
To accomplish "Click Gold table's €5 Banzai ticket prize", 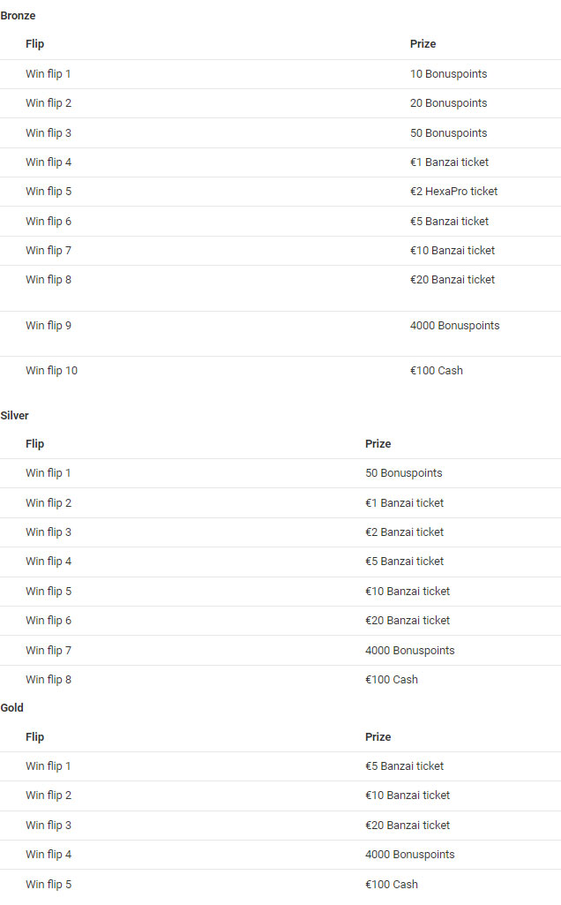I will pyautogui.click(x=404, y=766).
